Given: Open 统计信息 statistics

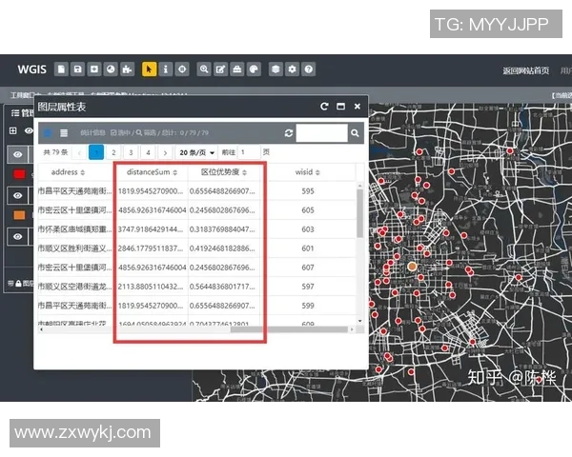Looking at the screenshot, I should click(x=92, y=133).
